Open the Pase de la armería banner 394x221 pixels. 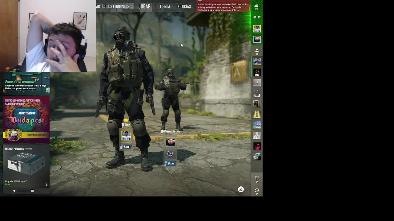26,83
